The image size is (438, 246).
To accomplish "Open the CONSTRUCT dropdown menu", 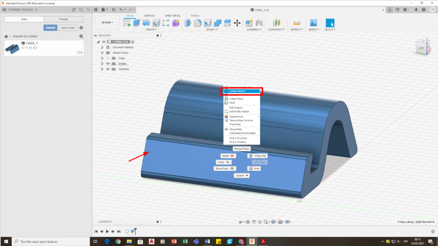I will [276, 30].
